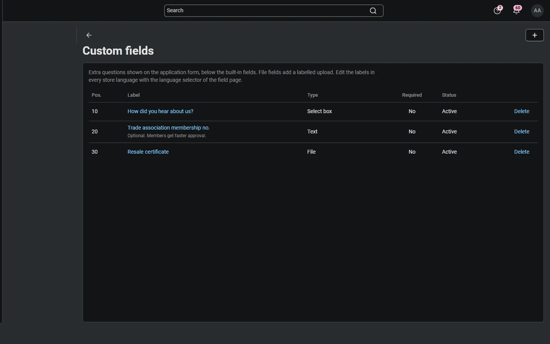Open the 'How did you hear about us?' field
Viewport: 550px width, 344px height.
click(x=160, y=111)
